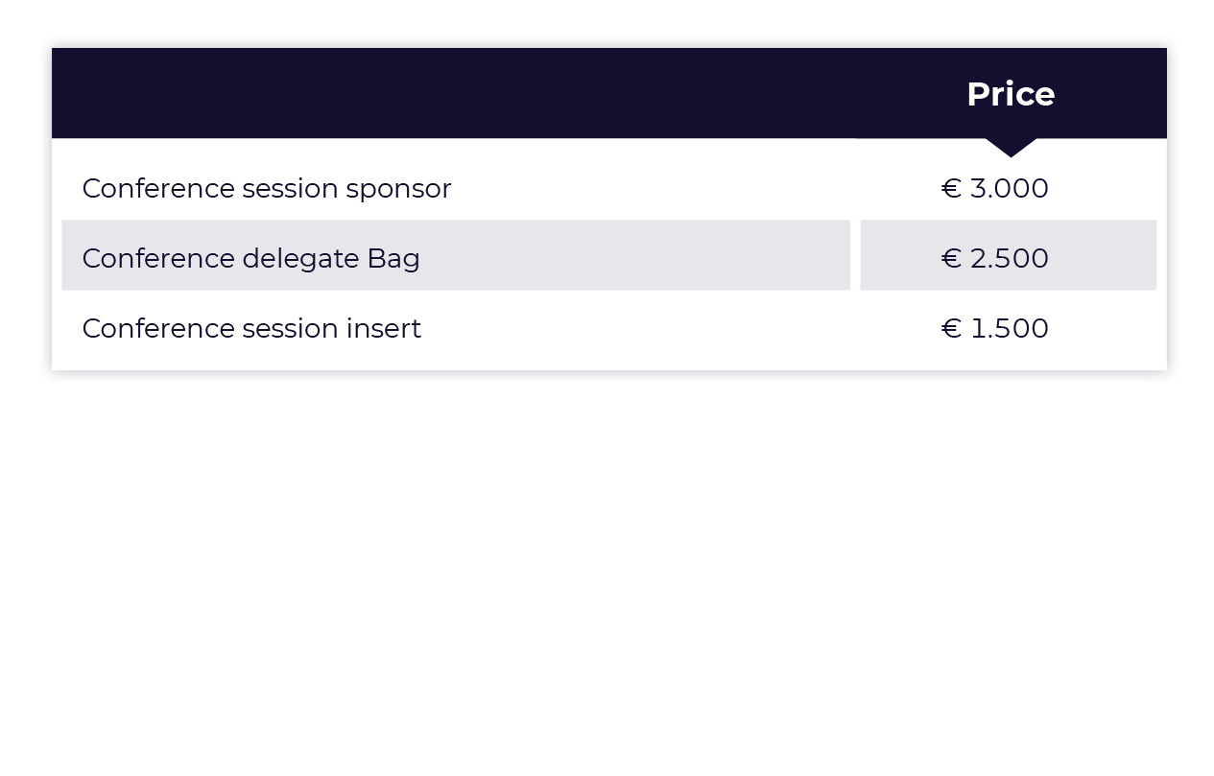Select the Conference delegate Bag row label
1214x776 pixels.
coord(250,259)
